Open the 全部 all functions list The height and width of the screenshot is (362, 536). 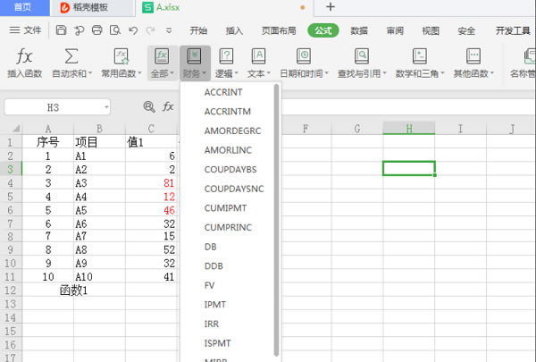[163, 63]
